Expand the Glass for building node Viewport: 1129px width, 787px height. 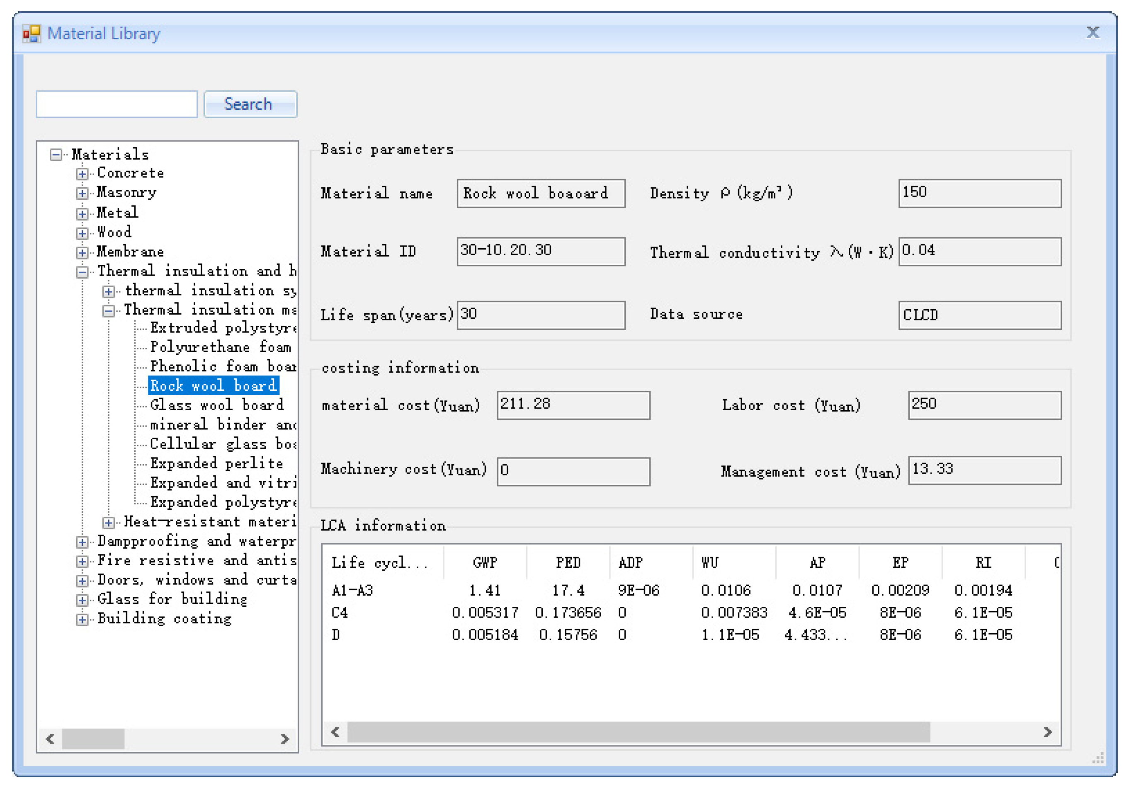82,600
